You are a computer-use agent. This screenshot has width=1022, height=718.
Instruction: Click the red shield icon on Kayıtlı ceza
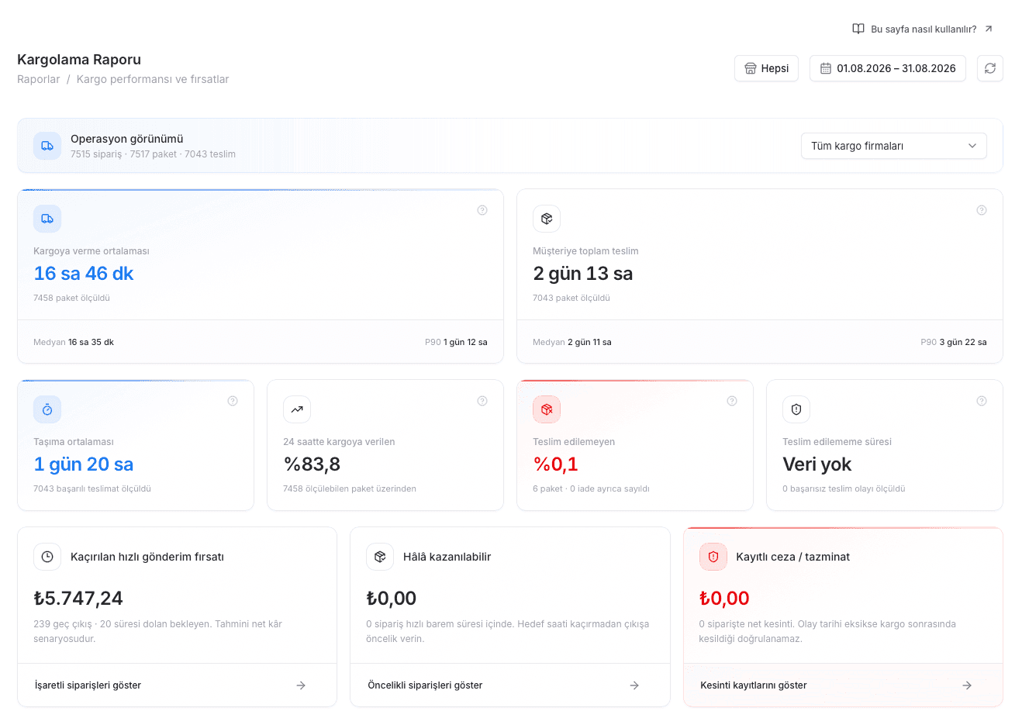[713, 557]
